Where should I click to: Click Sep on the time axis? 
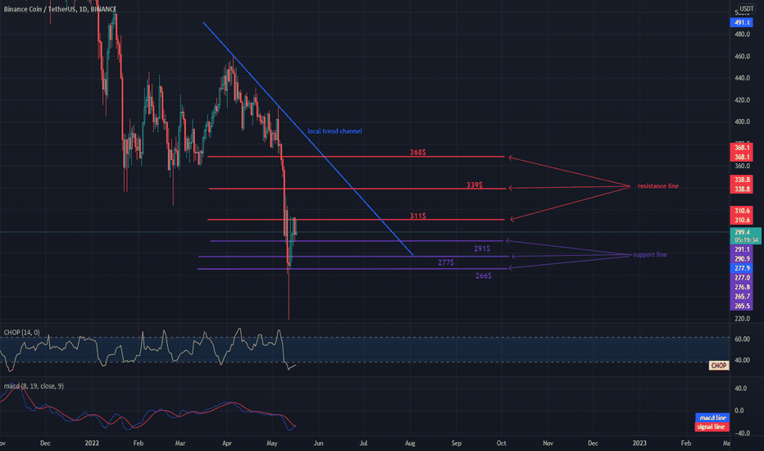tap(456, 443)
